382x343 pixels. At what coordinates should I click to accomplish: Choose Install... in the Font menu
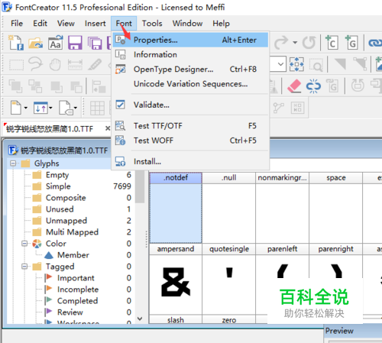point(190,161)
